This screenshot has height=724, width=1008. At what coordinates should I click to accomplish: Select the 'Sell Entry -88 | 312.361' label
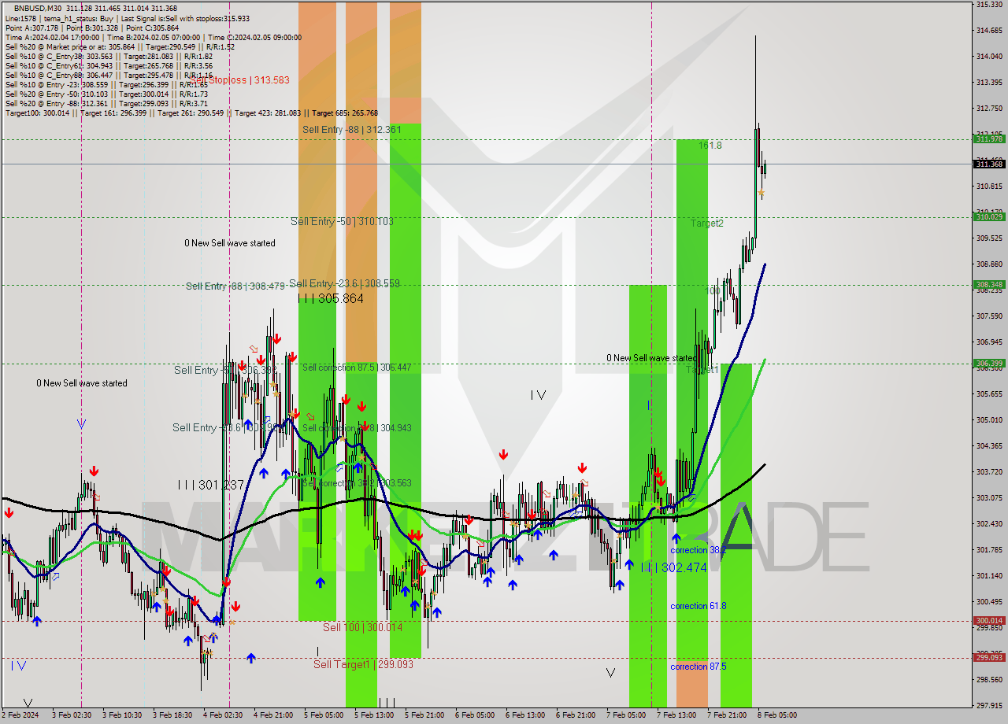tap(352, 130)
